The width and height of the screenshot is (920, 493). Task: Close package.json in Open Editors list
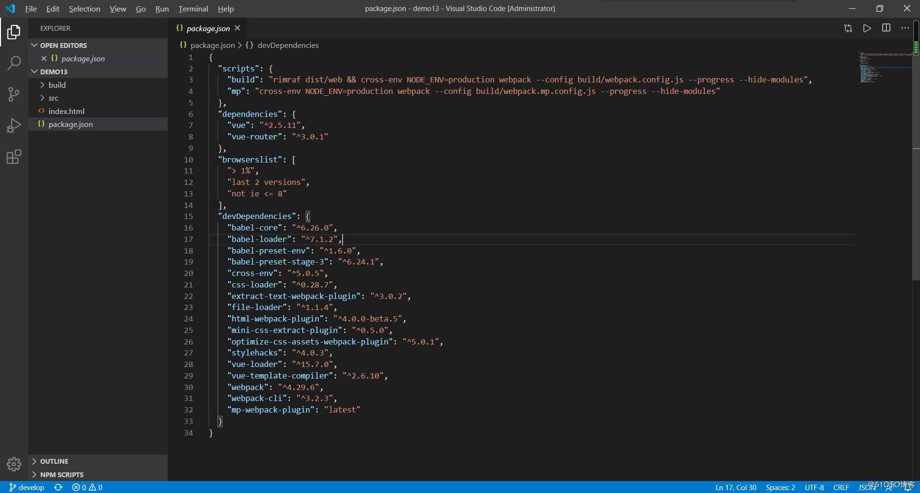(44, 58)
